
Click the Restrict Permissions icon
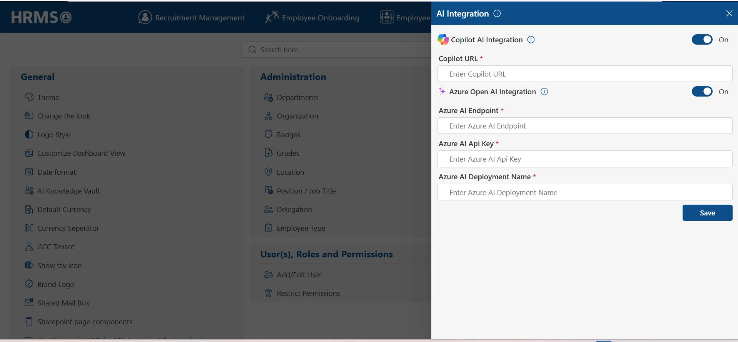pyautogui.click(x=268, y=293)
